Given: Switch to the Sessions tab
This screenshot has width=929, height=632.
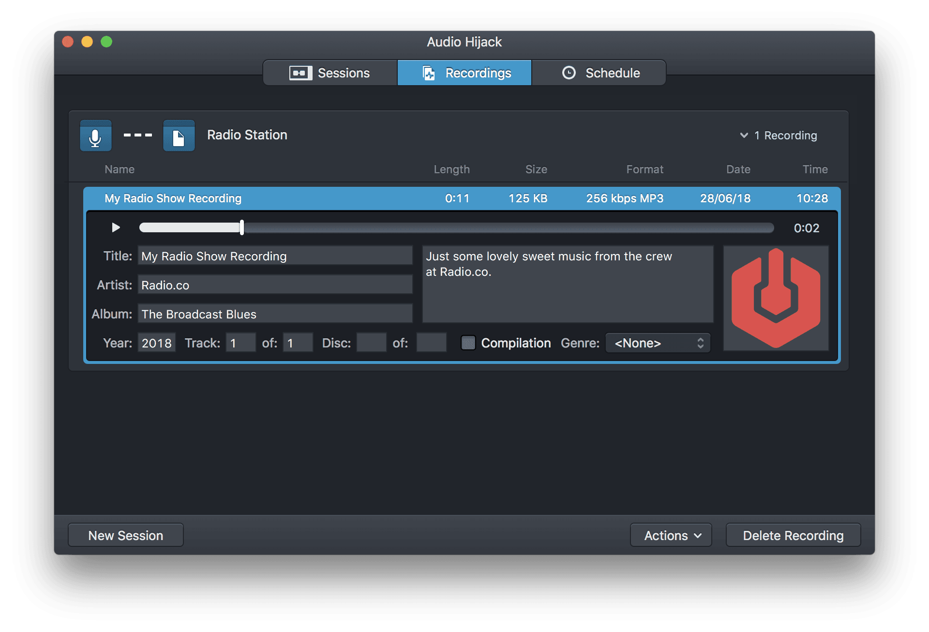Looking at the screenshot, I should coord(330,73).
